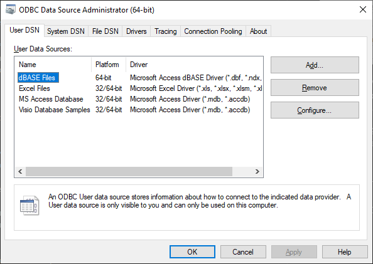Click the driver cell for Visio Database Samples
The height and width of the screenshot is (264, 373).
(190, 110)
